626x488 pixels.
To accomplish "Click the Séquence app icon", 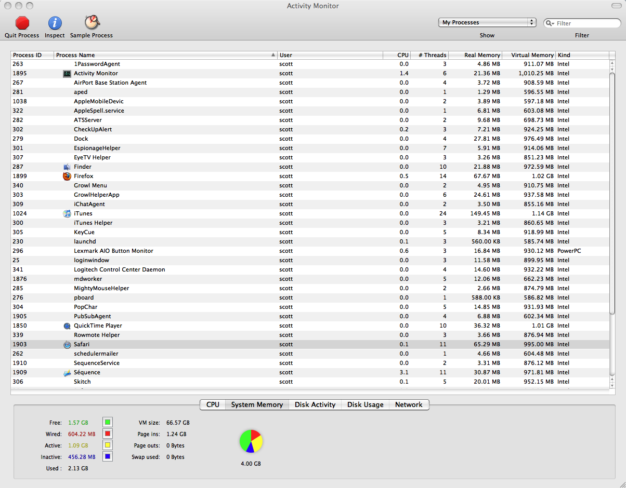I will (x=67, y=372).
